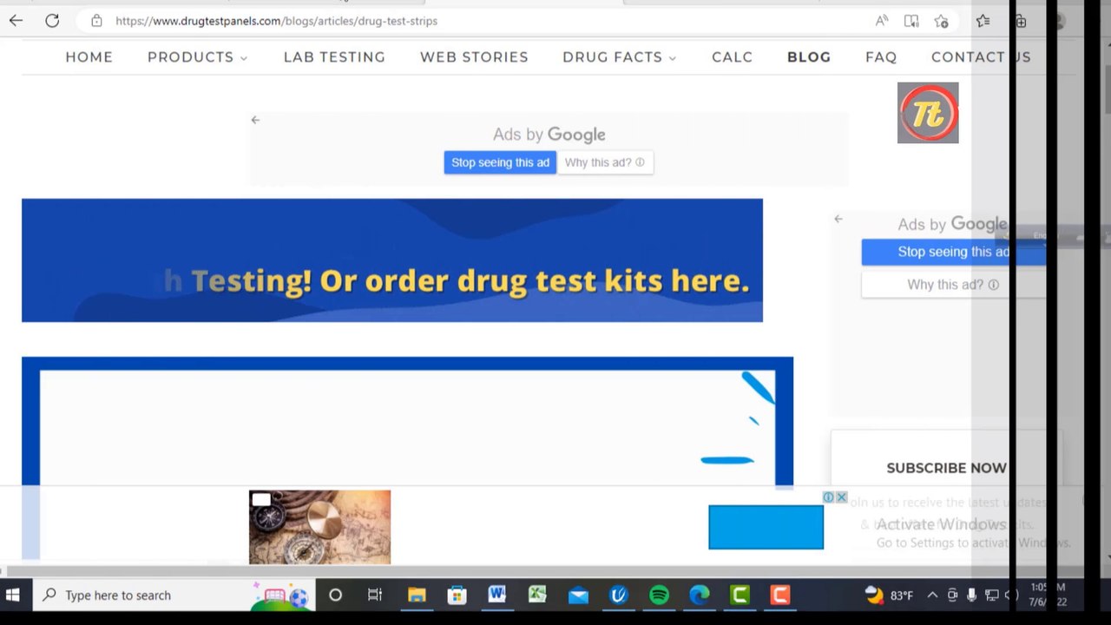Open Spotify from the taskbar
The width and height of the screenshot is (1111, 625).
(659, 595)
